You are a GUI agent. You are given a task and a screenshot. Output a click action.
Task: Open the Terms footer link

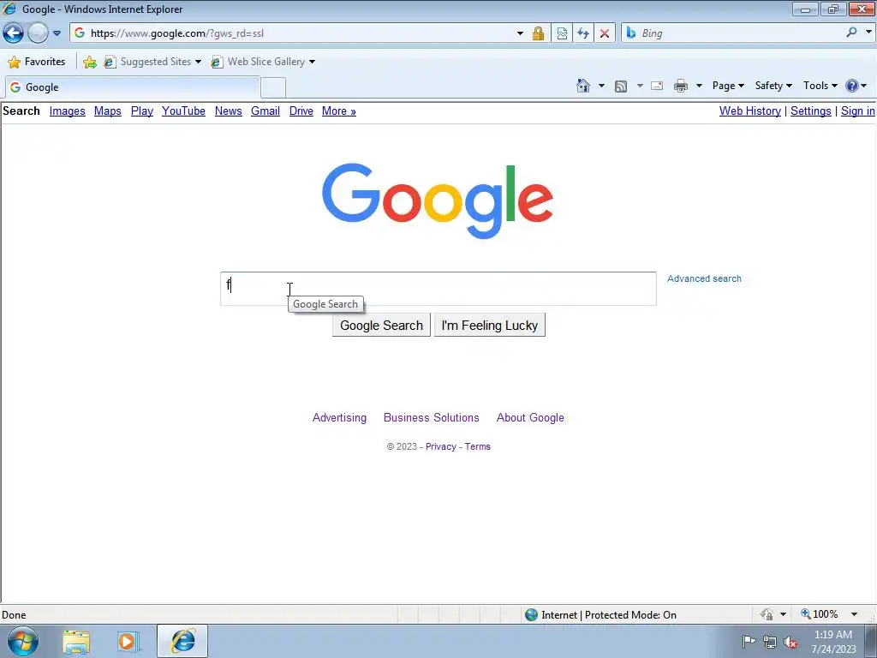pyautogui.click(x=477, y=446)
